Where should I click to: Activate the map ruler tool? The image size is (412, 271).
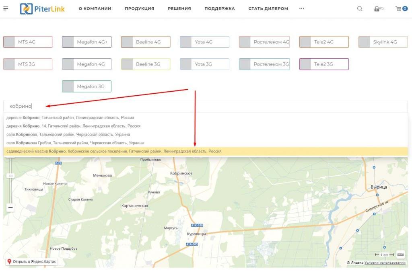point(400,254)
